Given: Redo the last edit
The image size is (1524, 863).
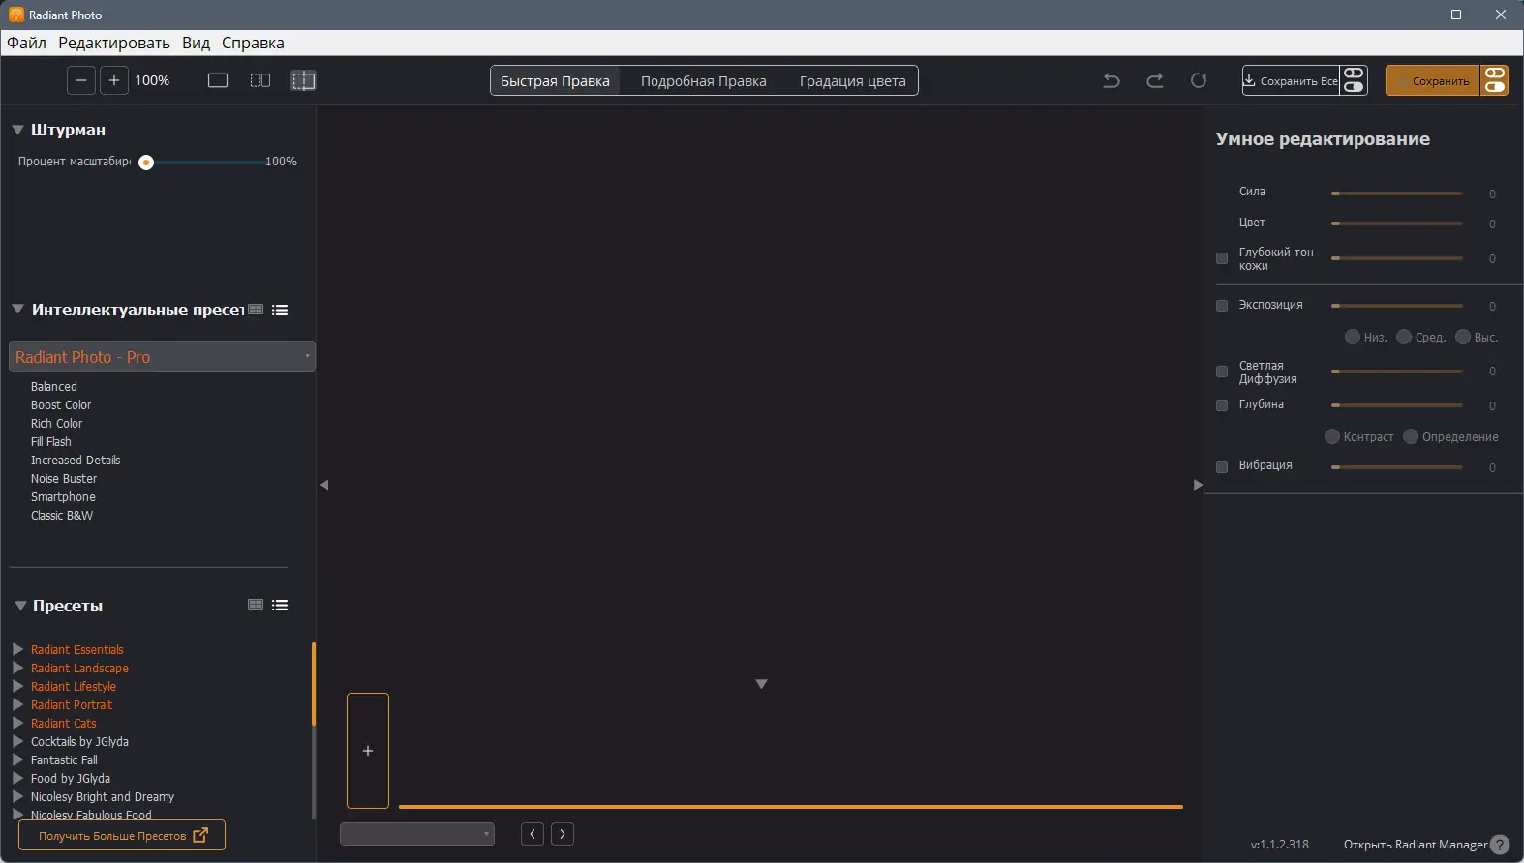Looking at the screenshot, I should coord(1155,80).
